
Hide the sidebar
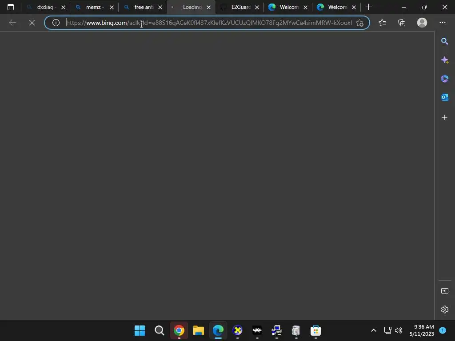click(444, 291)
